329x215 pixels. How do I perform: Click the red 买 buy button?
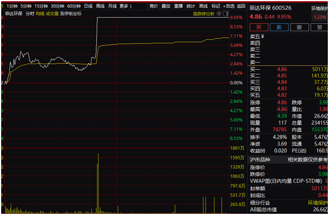pos(259,27)
